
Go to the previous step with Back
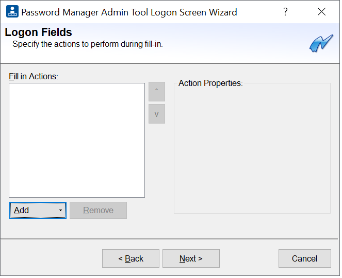click(x=131, y=258)
